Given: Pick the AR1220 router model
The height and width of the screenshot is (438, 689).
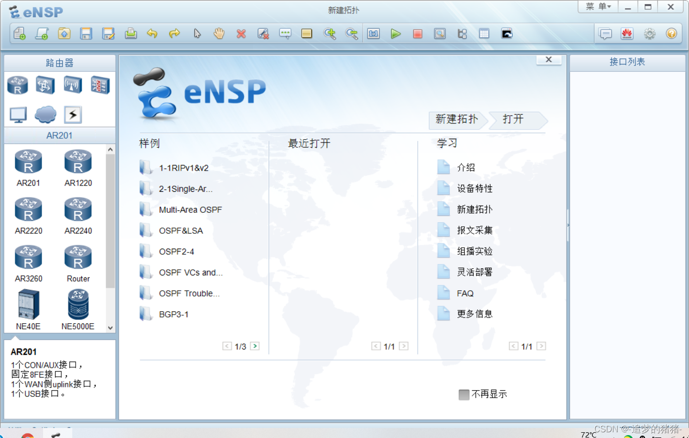Looking at the screenshot, I should 78,168.
